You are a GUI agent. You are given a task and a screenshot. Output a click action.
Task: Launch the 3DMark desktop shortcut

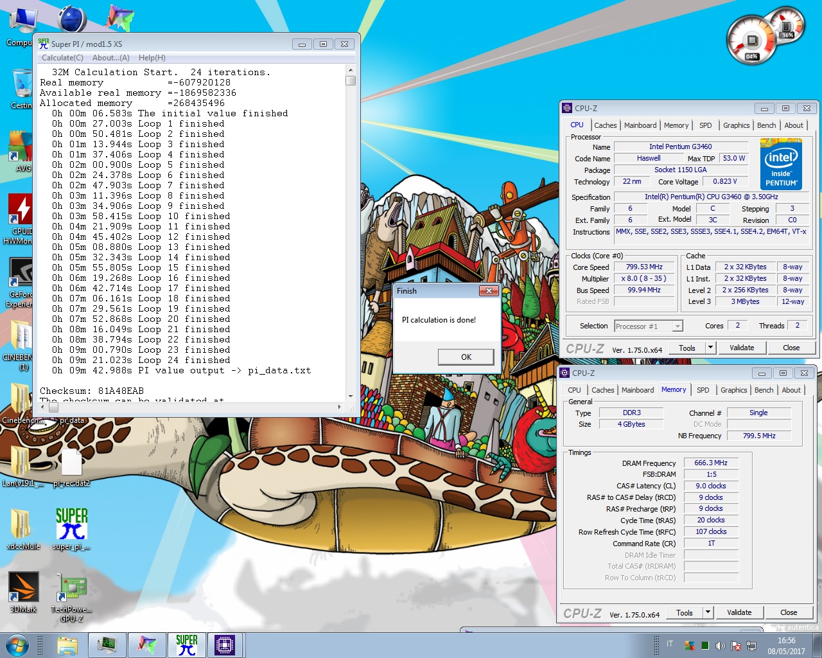pos(23,591)
